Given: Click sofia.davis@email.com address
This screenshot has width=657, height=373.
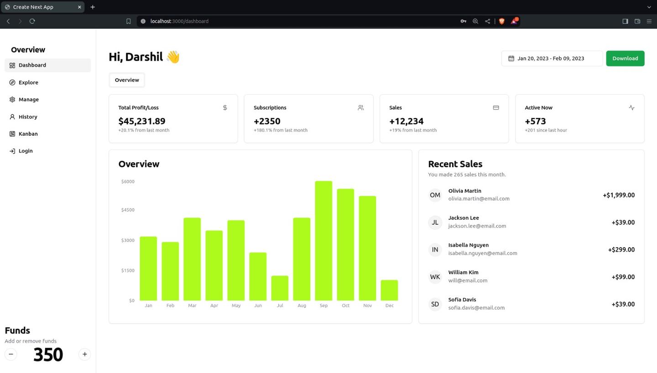Looking at the screenshot, I should click(476, 308).
